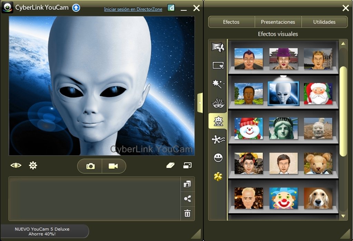Screen dimensions: 353x241
Task: Start video recording with camcorder button
Action: click(x=113, y=166)
